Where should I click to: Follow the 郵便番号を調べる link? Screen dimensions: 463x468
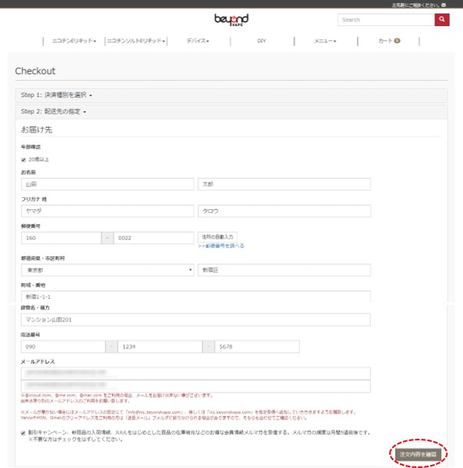tap(221, 246)
